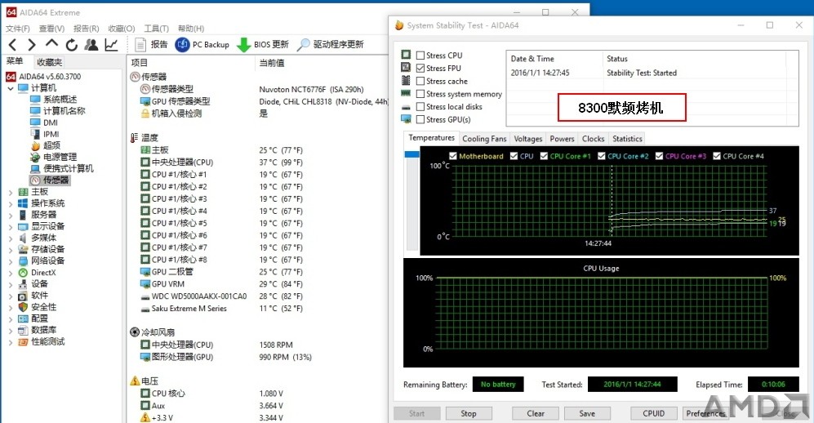
Task: Toggle CPU Core #1 graph checkbox
Action: [544, 156]
